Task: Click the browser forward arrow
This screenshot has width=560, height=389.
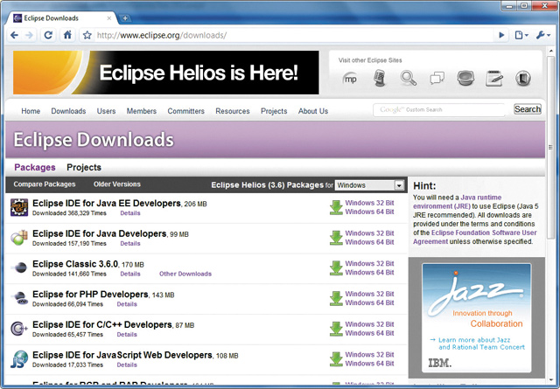Action: pyautogui.click(x=29, y=35)
